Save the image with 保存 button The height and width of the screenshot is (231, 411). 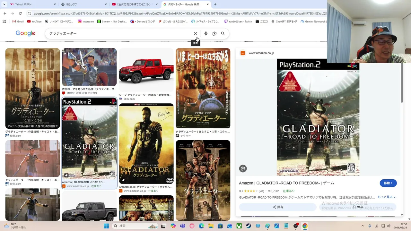point(358,207)
